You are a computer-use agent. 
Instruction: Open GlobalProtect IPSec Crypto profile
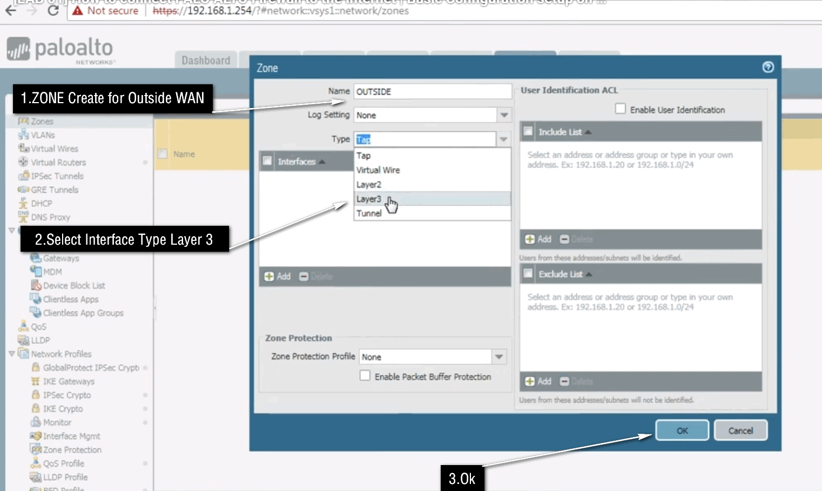coord(91,368)
